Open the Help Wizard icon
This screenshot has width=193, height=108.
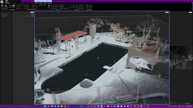coord(2,7)
